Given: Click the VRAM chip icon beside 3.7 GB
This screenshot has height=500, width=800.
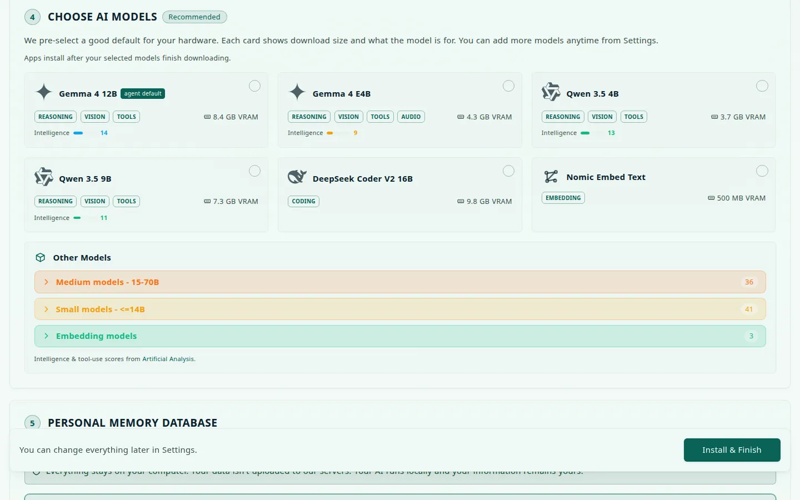Looking at the screenshot, I should 714,117.
